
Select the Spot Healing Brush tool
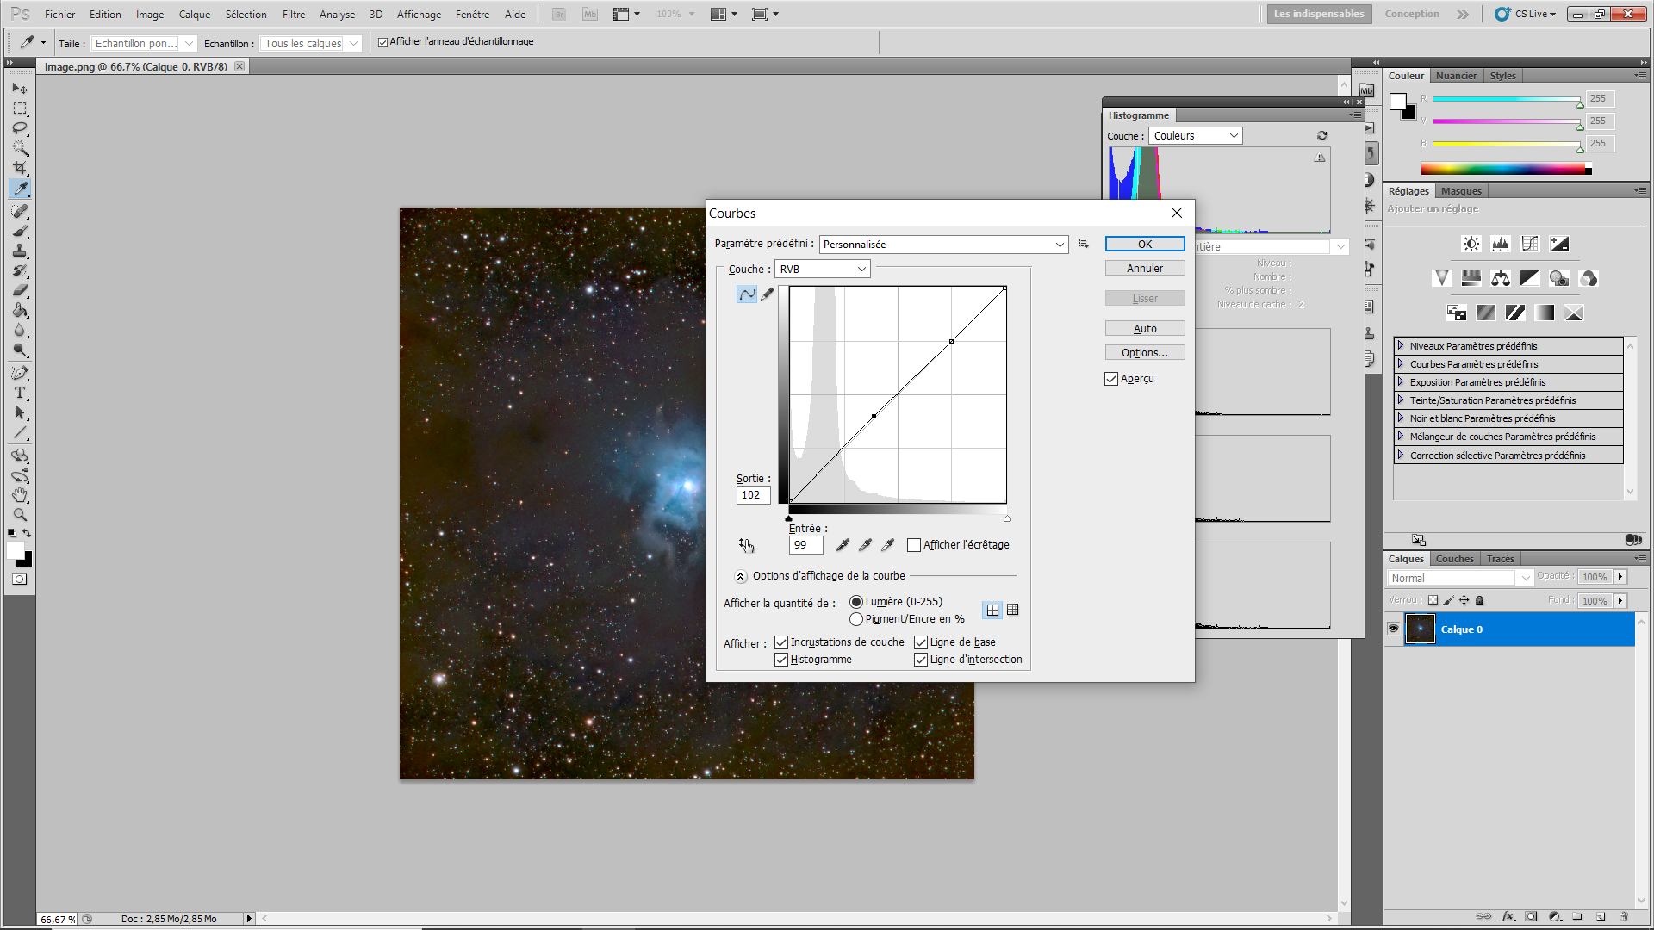[20, 211]
